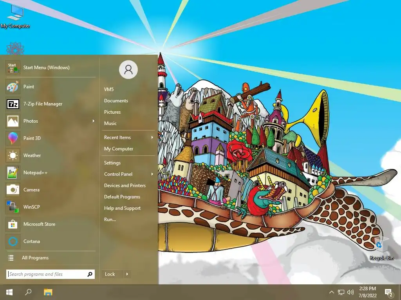The height and width of the screenshot is (300, 401).
Task: Click the Windows Start button on taskbar
Action: point(9,292)
